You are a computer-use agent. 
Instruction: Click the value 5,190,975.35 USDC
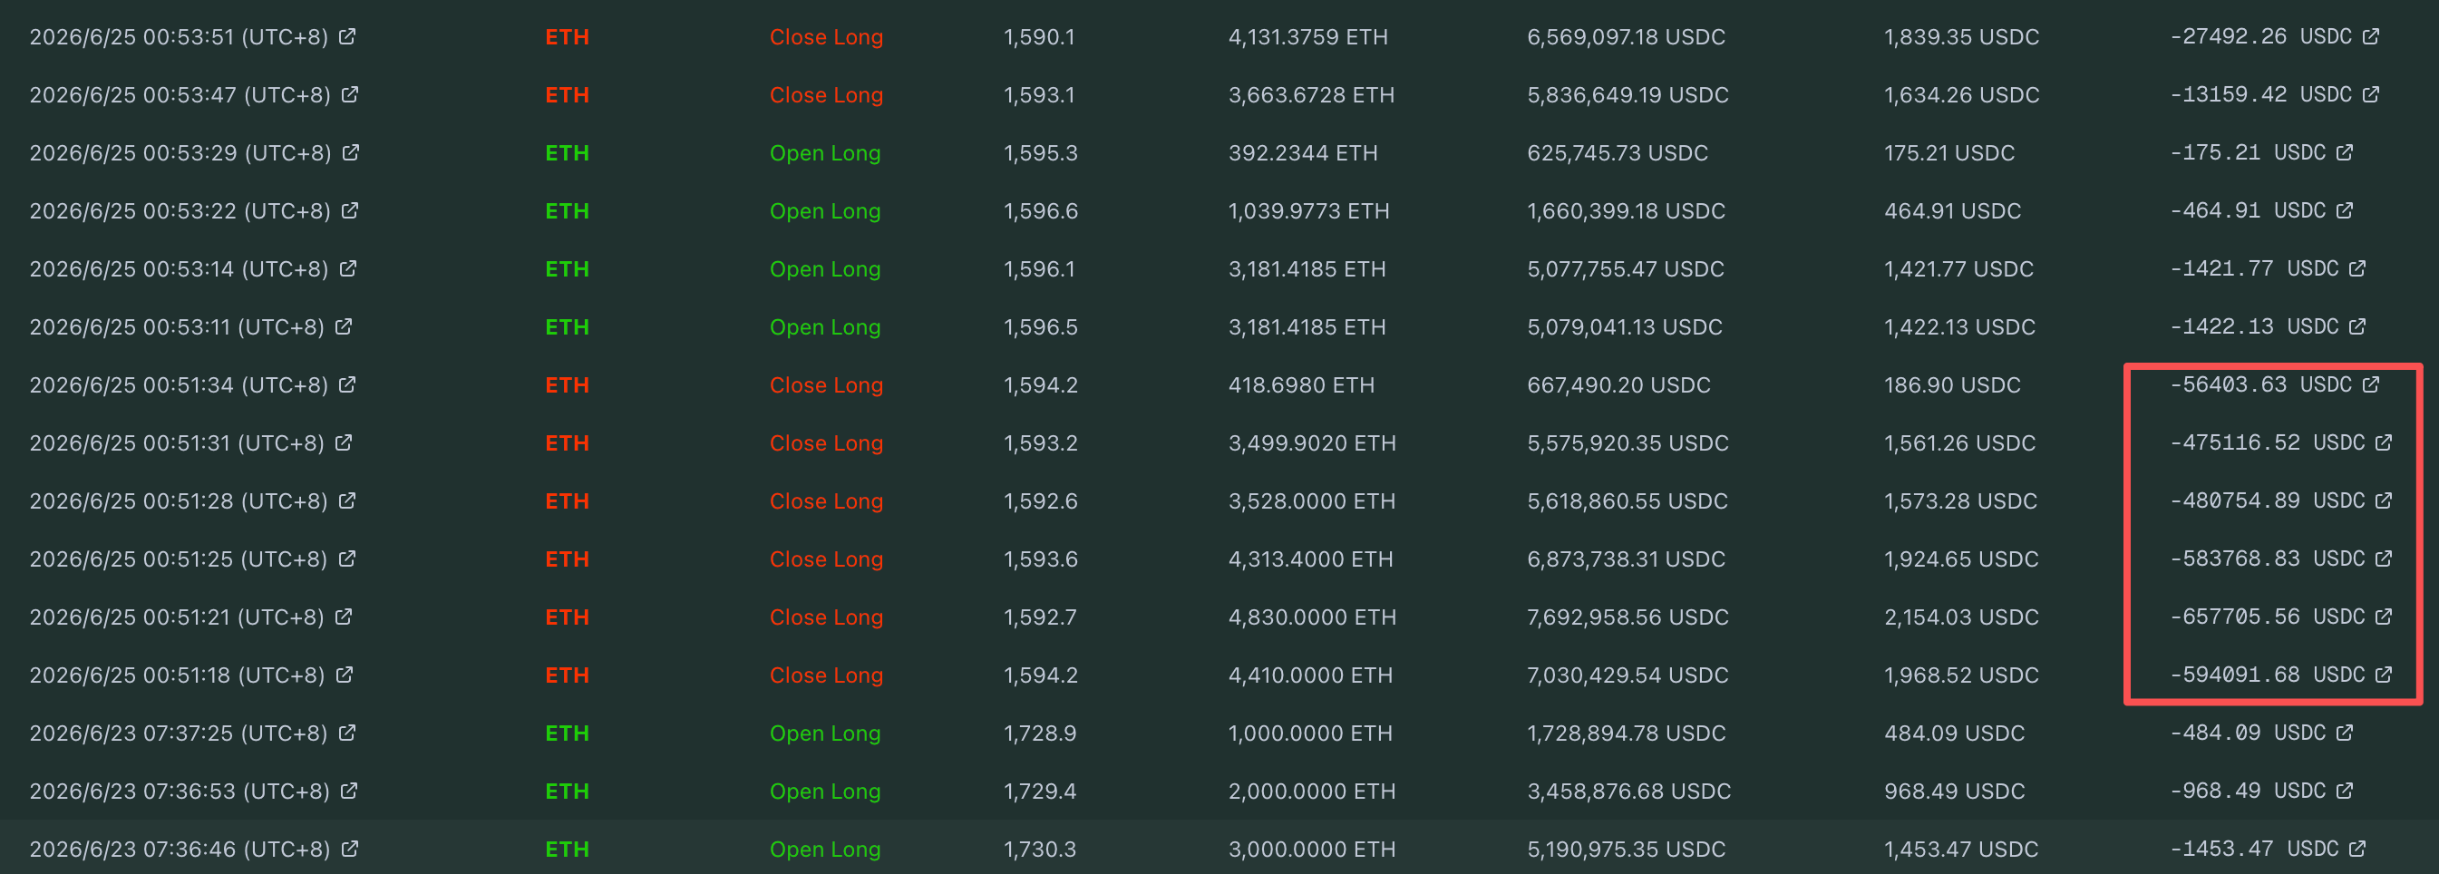pyautogui.click(x=1628, y=850)
